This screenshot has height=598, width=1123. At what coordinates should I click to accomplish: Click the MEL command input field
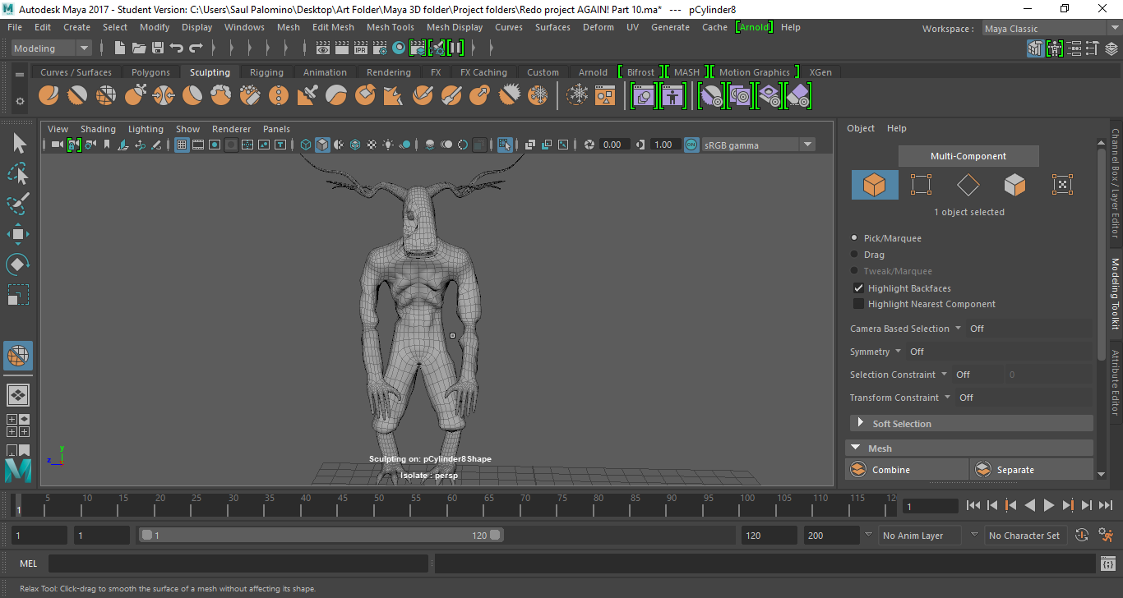238,563
